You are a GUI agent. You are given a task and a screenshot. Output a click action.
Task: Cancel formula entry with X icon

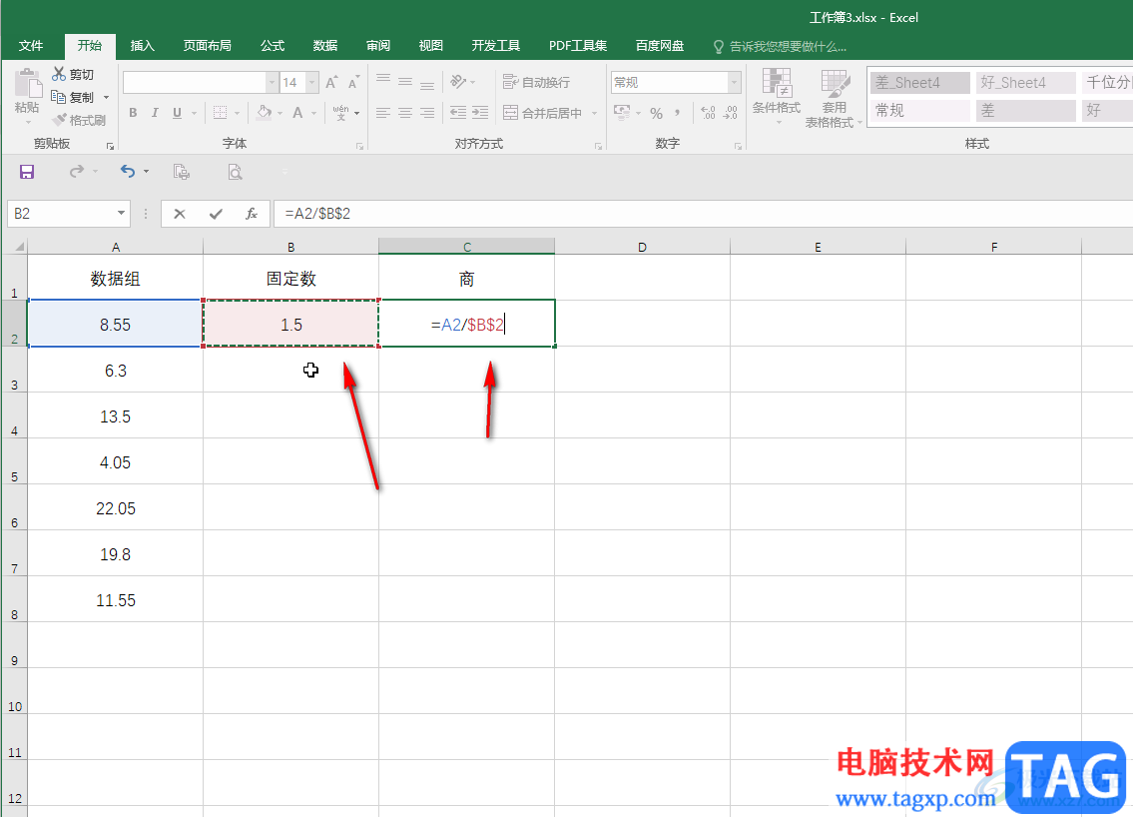[x=180, y=214]
